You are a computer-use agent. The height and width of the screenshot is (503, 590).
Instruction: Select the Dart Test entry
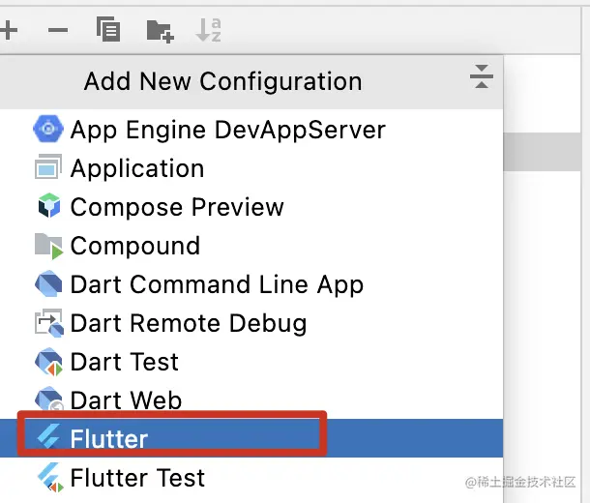pos(124,361)
